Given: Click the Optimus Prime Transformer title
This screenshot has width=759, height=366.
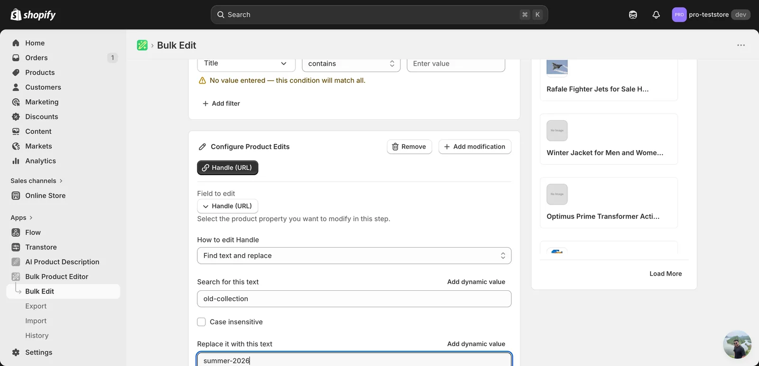Looking at the screenshot, I should (x=603, y=216).
